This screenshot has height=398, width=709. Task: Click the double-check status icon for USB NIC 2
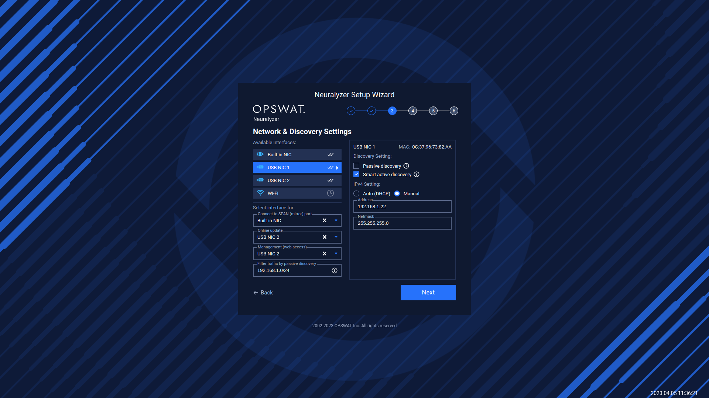(x=330, y=180)
